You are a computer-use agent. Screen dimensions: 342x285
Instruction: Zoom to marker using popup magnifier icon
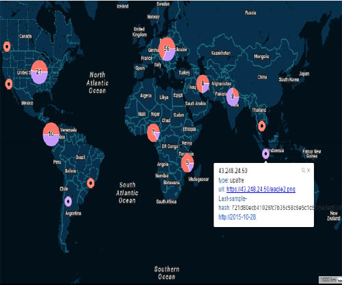[304, 170]
